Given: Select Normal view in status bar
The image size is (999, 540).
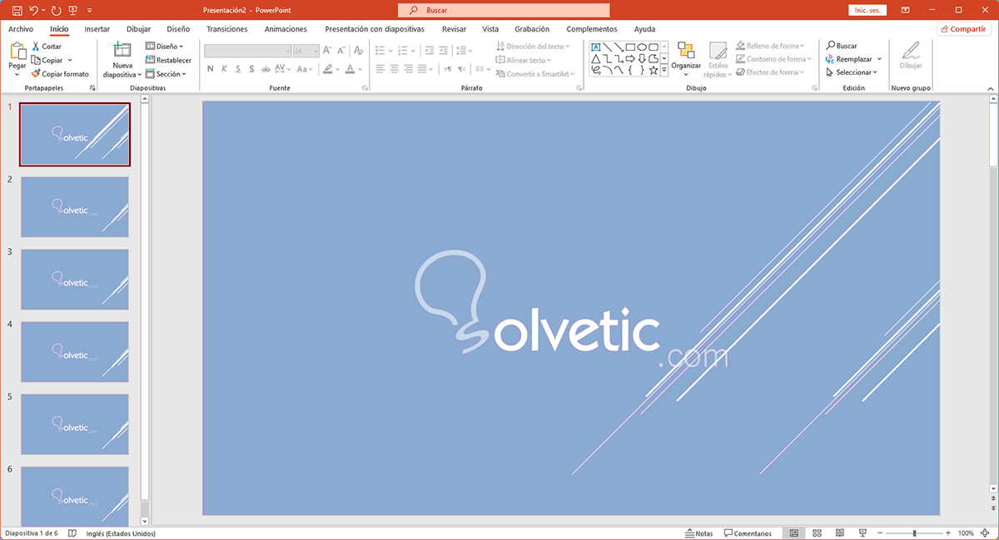Looking at the screenshot, I should (793, 533).
